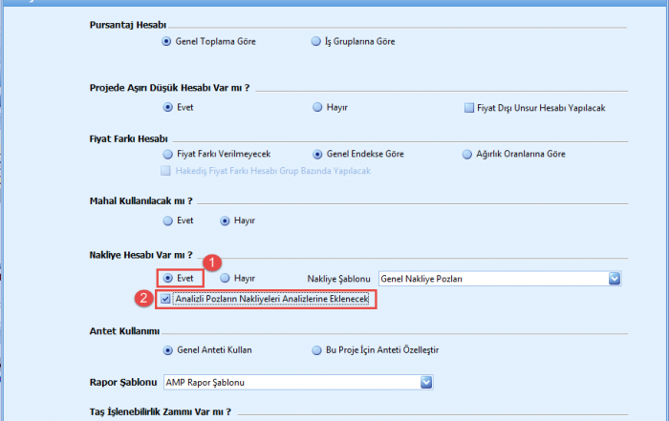Select Hayır for Nakliye Hesabı
669x421 pixels.
[x=225, y=278]
